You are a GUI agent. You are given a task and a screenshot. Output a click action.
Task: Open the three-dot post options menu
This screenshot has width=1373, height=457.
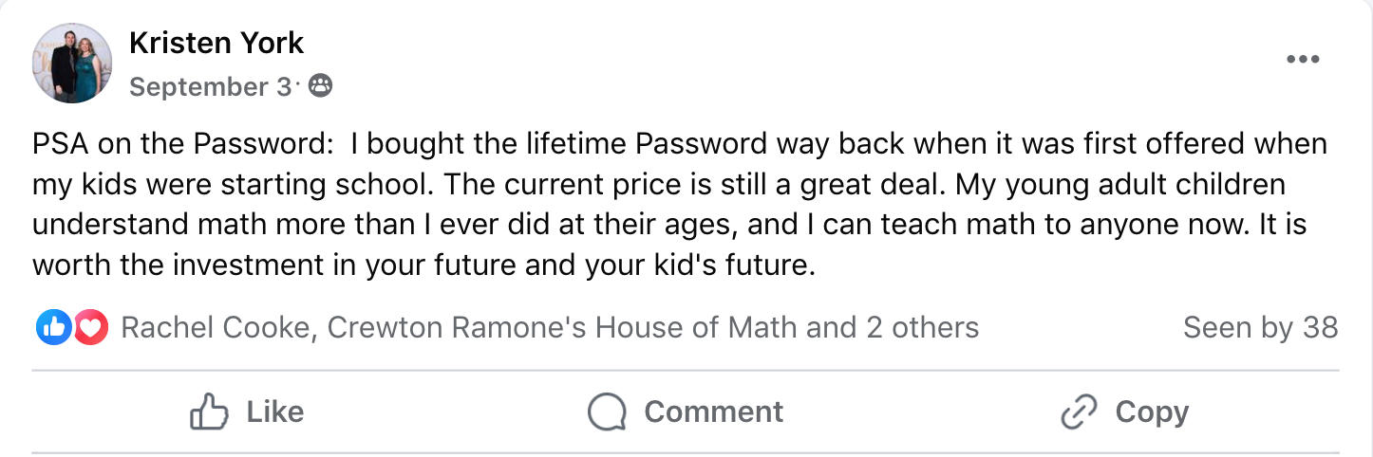(x=1303, y=60)
